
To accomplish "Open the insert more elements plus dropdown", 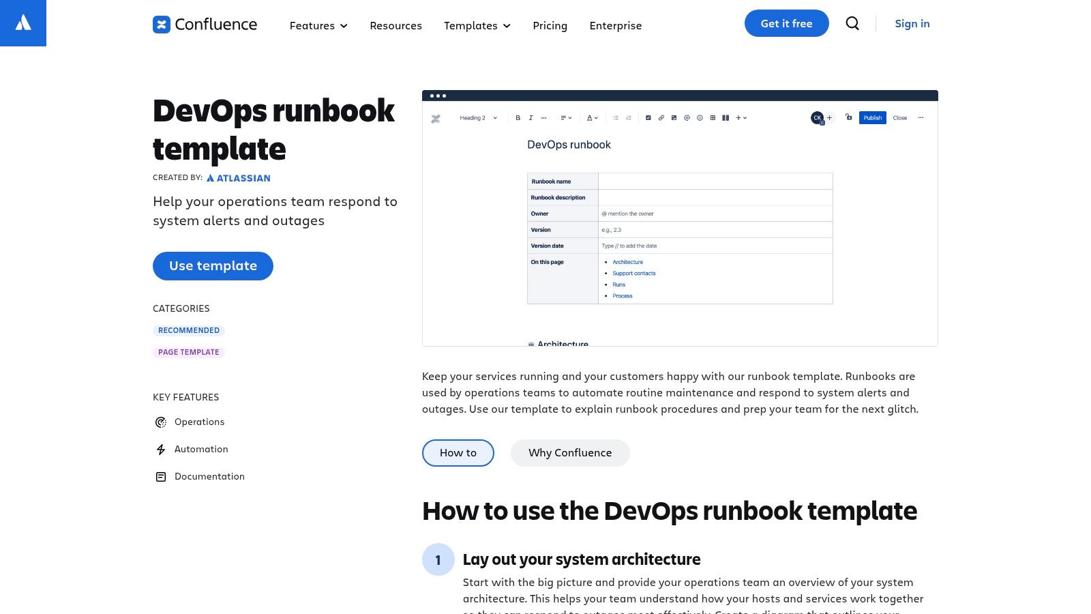I will (738, 117).
